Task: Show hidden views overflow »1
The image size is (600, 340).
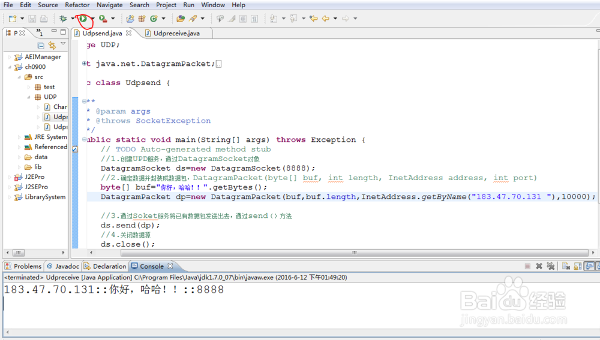Action: point(39,32)
